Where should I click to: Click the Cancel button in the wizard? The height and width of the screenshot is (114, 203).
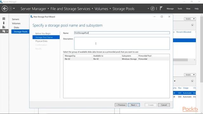click(164, 105)
